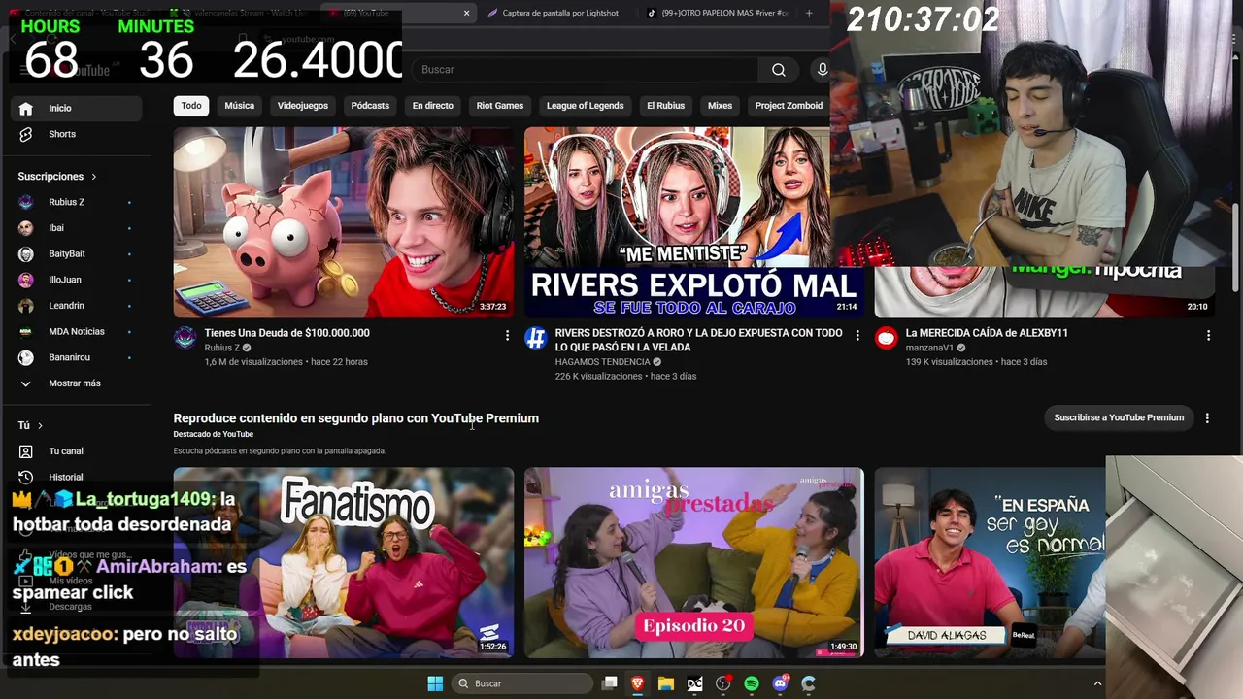
Task: Activate voice search microphone icon
Action: (822, 70)
